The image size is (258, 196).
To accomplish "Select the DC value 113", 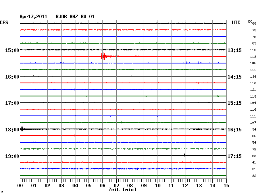I will tap(253, 57).
